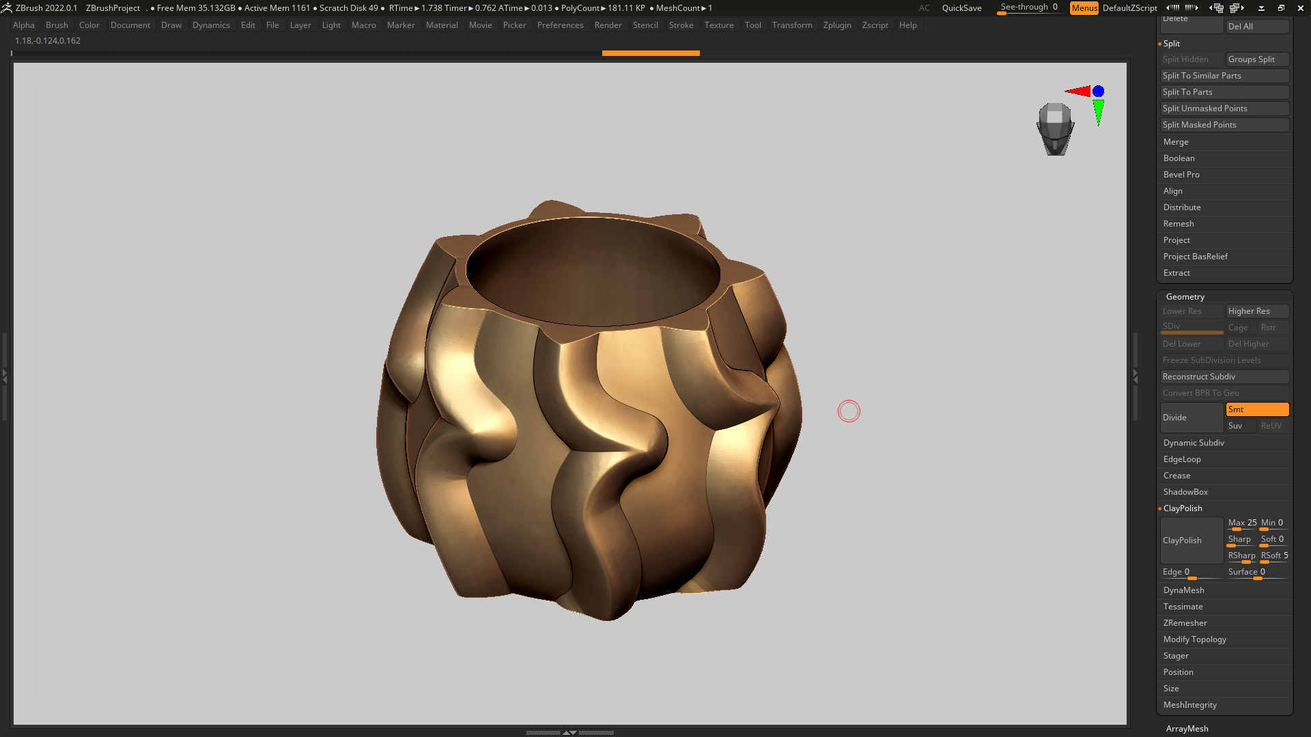Click the next UI layout arrow icon
Viewport: 1311px width, 737px height.
(x=1236, y=8)
